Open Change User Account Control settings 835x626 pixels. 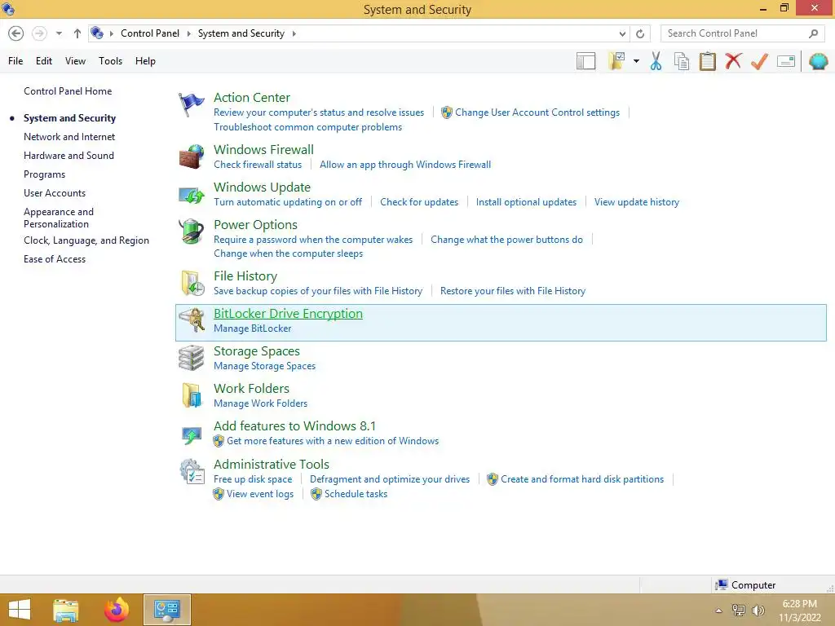(x=537, y=112)
